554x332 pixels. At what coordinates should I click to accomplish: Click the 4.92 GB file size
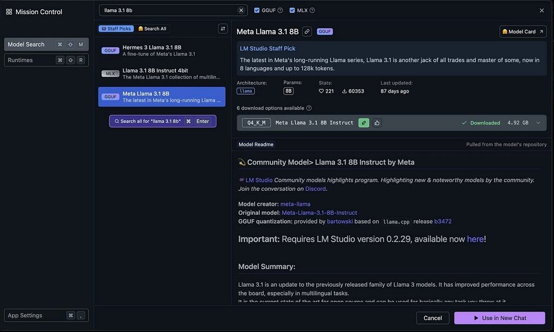pyautogui.click(x=518, y=123)
